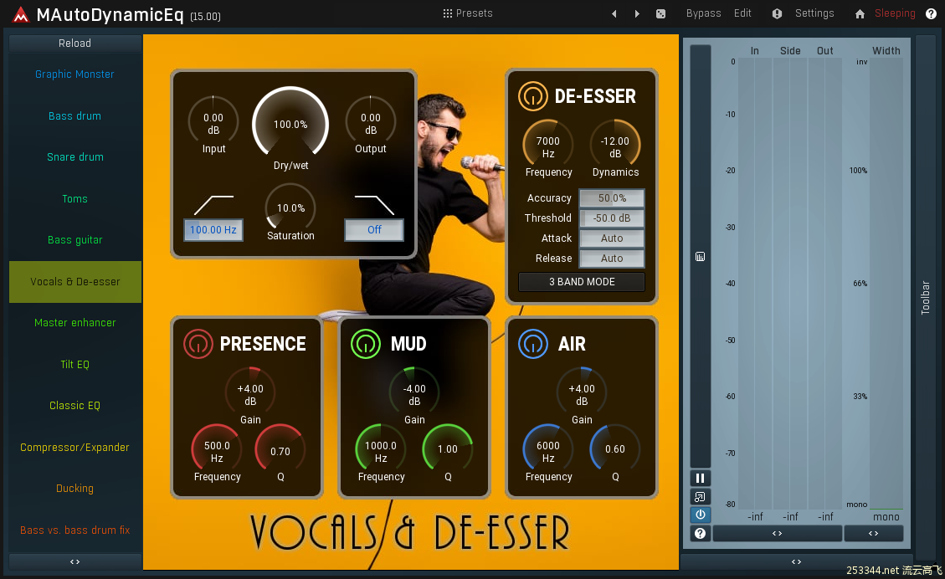Image resolution: width=945 pixels, height=579 pixels.
Task: Select the Vocals & De-esser preset
Action: point(74,281)
